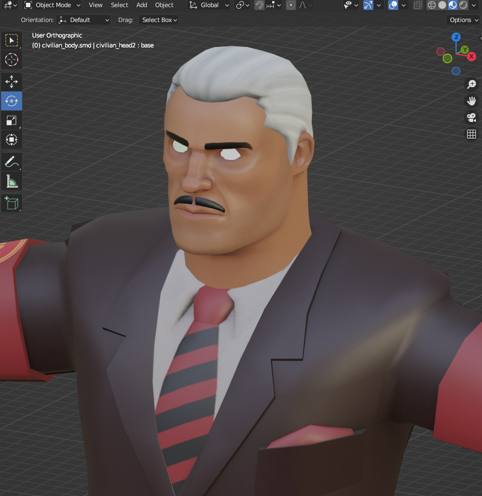Open the Add menu
The width and height of the screenshot is (482, 496).
click(x=142, y=5)
